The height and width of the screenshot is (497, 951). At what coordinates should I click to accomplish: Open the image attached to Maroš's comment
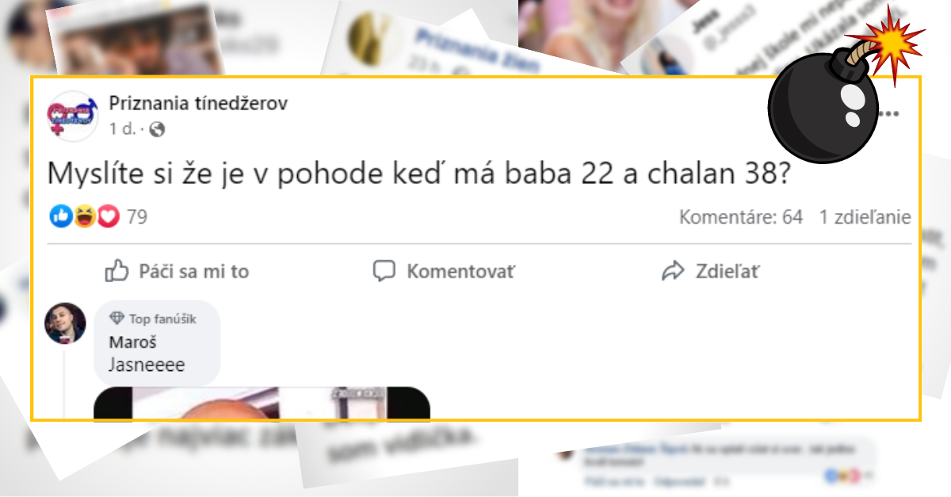tap(262, 403)
